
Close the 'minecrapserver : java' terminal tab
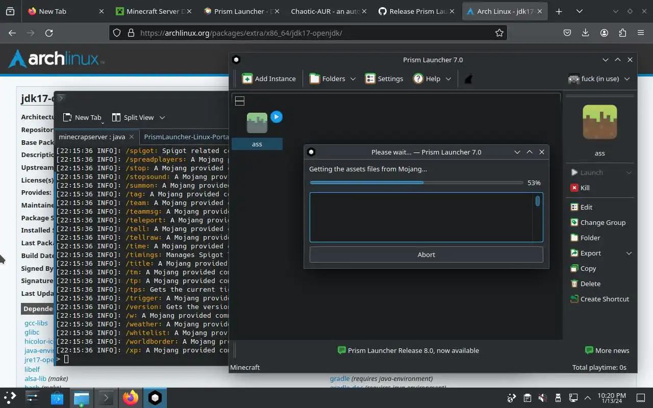(x=132, y=137)
